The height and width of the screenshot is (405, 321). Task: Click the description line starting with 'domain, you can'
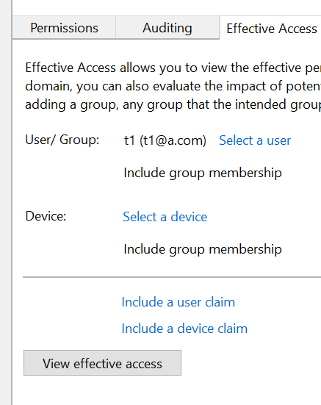[173, 86]
